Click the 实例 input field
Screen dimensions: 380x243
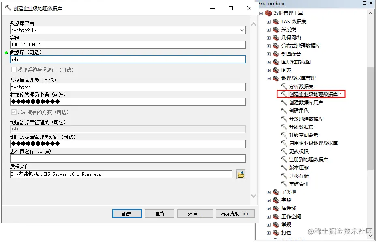click(128, 45)
